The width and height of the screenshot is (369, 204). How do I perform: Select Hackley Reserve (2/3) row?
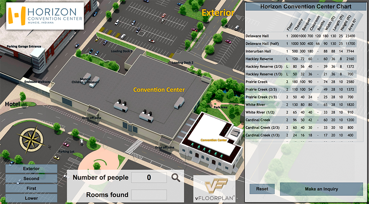[301, 66]
